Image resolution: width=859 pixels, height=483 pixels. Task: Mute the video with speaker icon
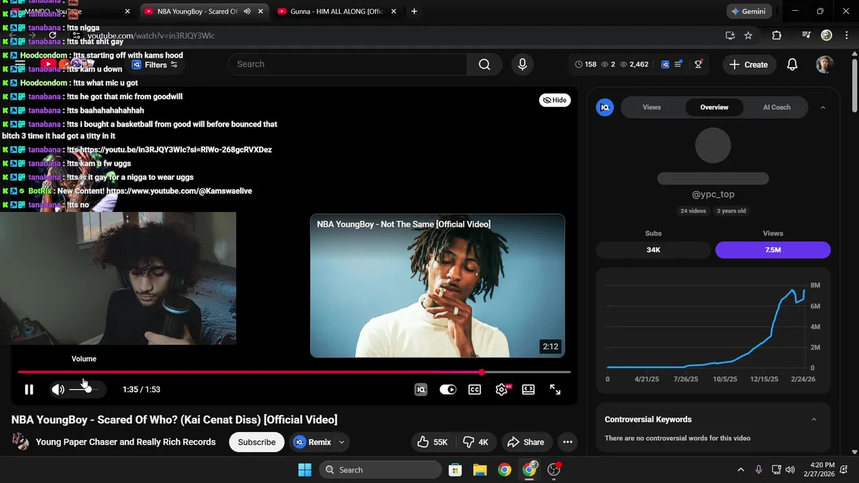pos(58,390)
